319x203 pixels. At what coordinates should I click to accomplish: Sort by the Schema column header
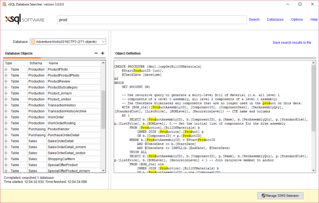coord(37,63)
